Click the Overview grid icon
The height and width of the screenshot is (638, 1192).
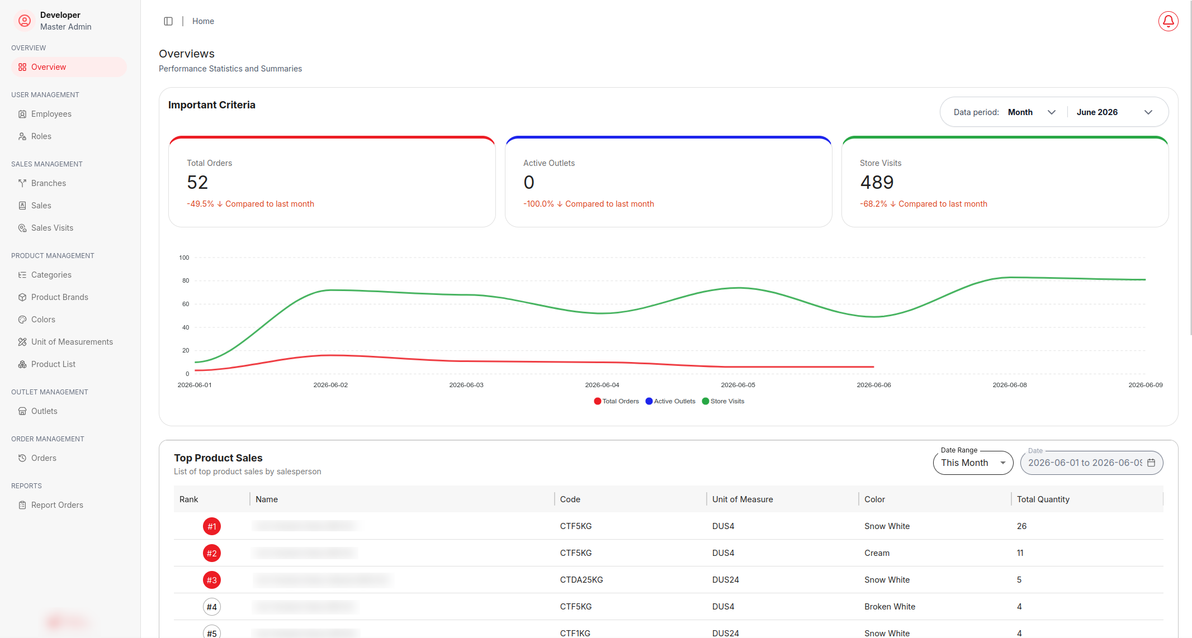[22, 67]
